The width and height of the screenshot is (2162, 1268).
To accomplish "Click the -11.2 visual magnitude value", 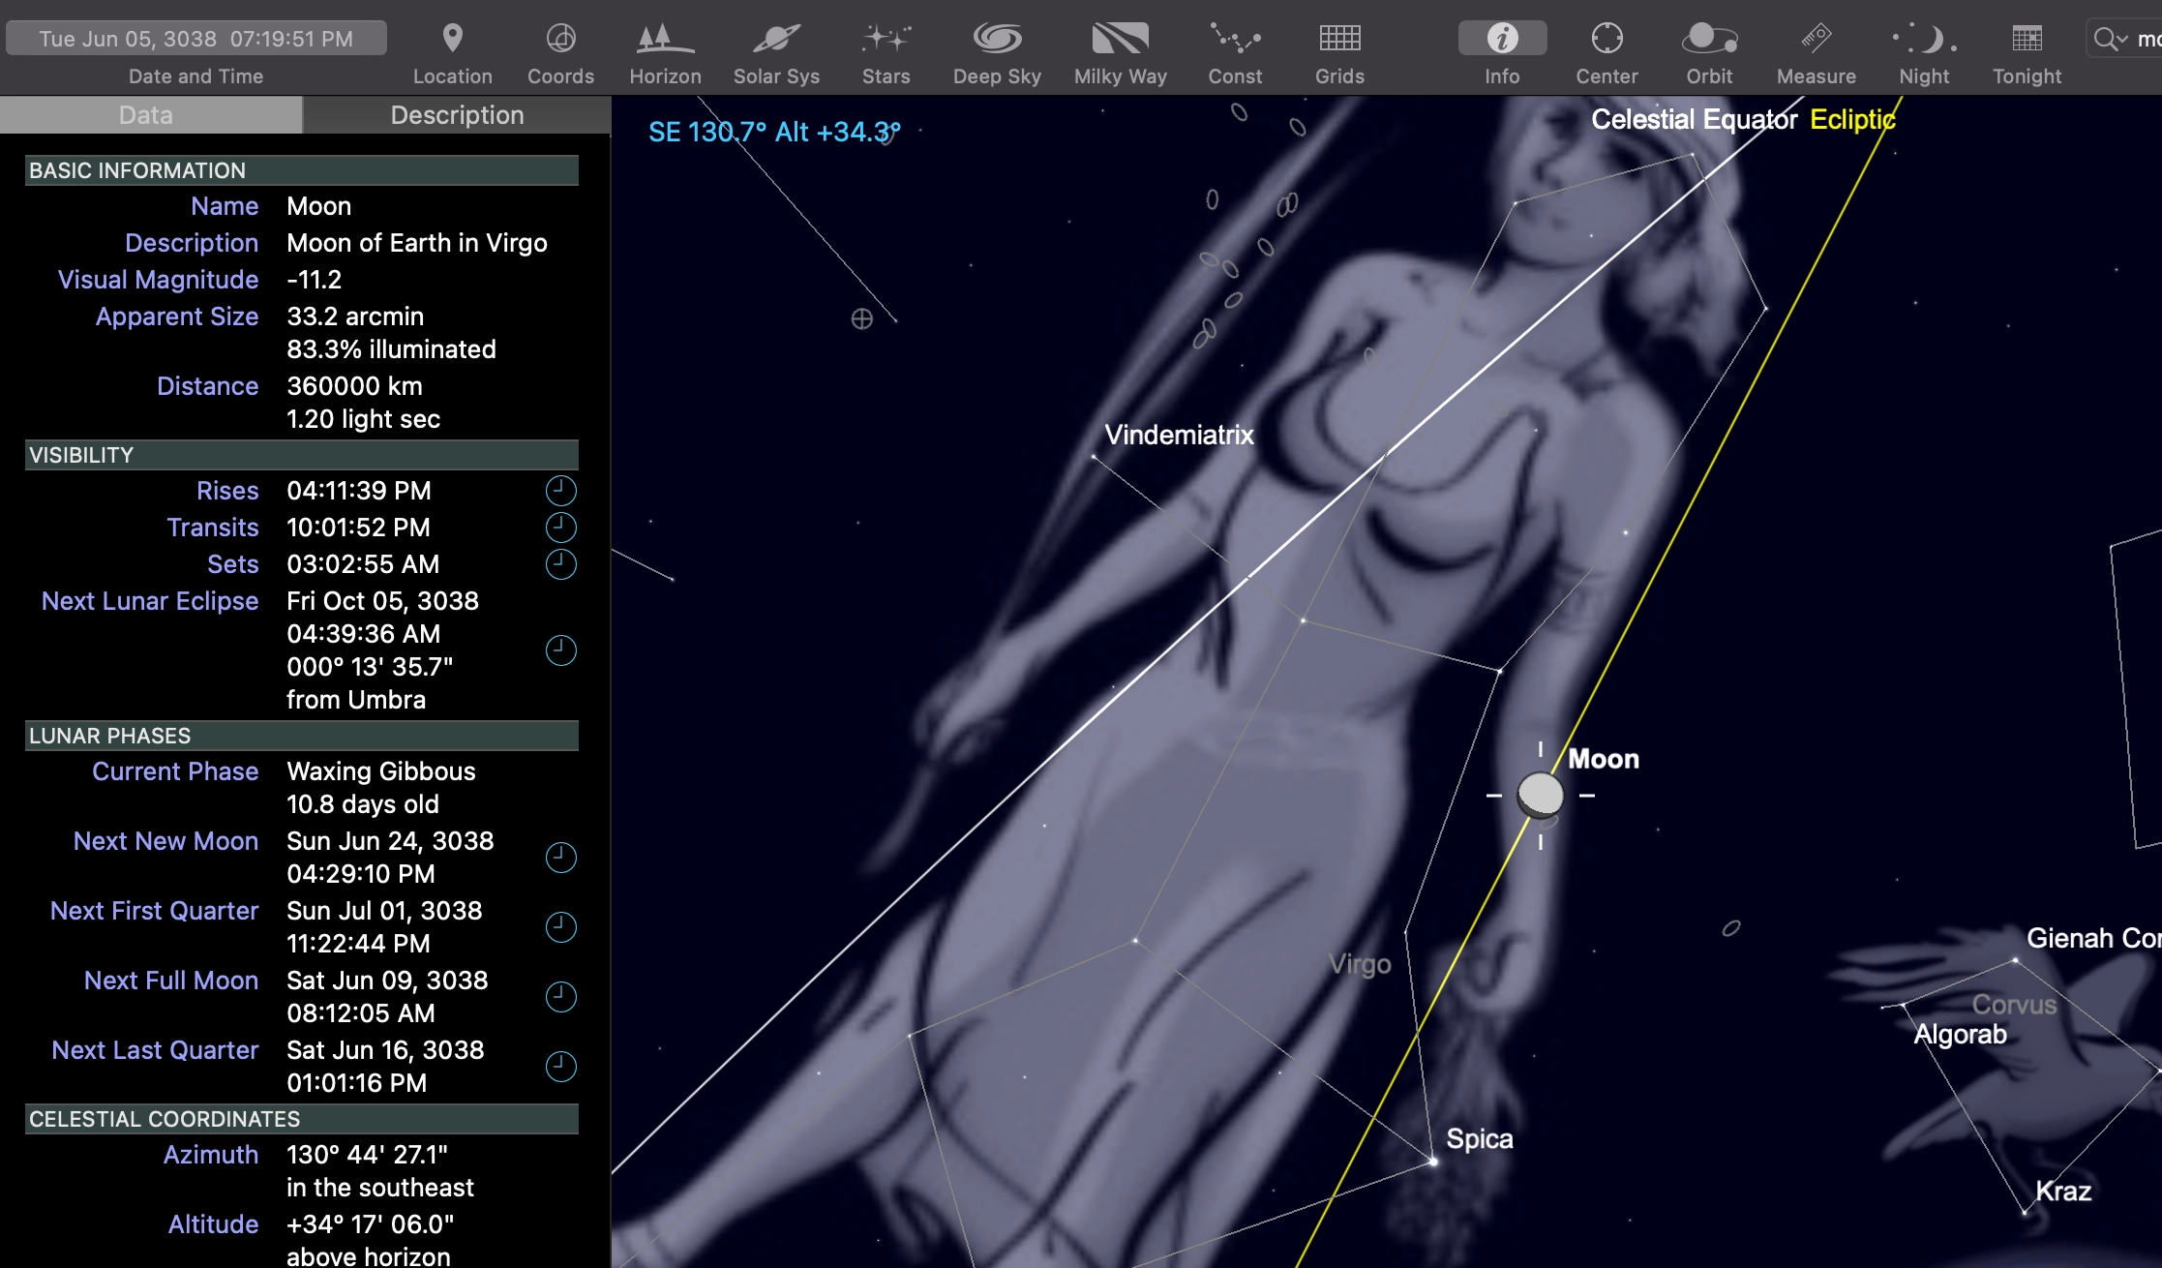I will pos(314,280).
